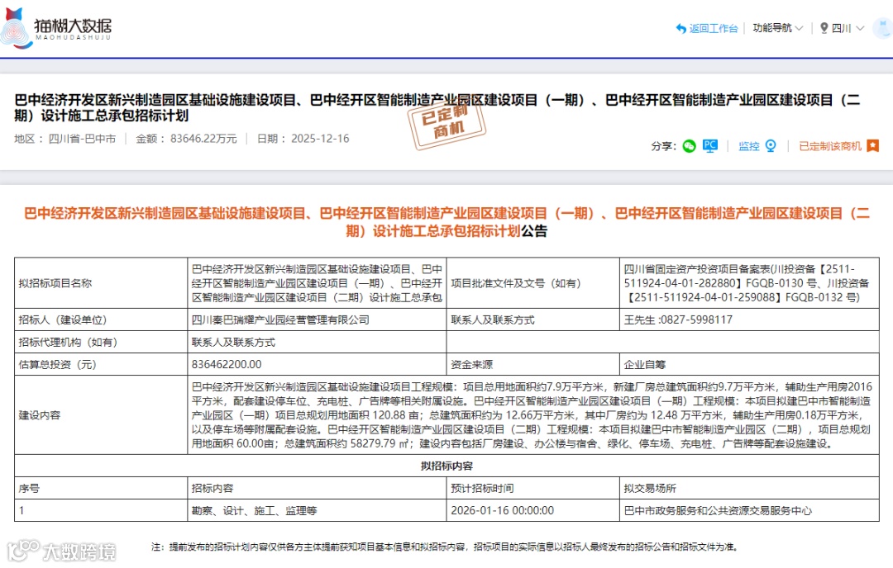Click the 招标人（建设单位） label cell
The width and height of the screenshot is (893, 568).
click(x=101, y=319)
